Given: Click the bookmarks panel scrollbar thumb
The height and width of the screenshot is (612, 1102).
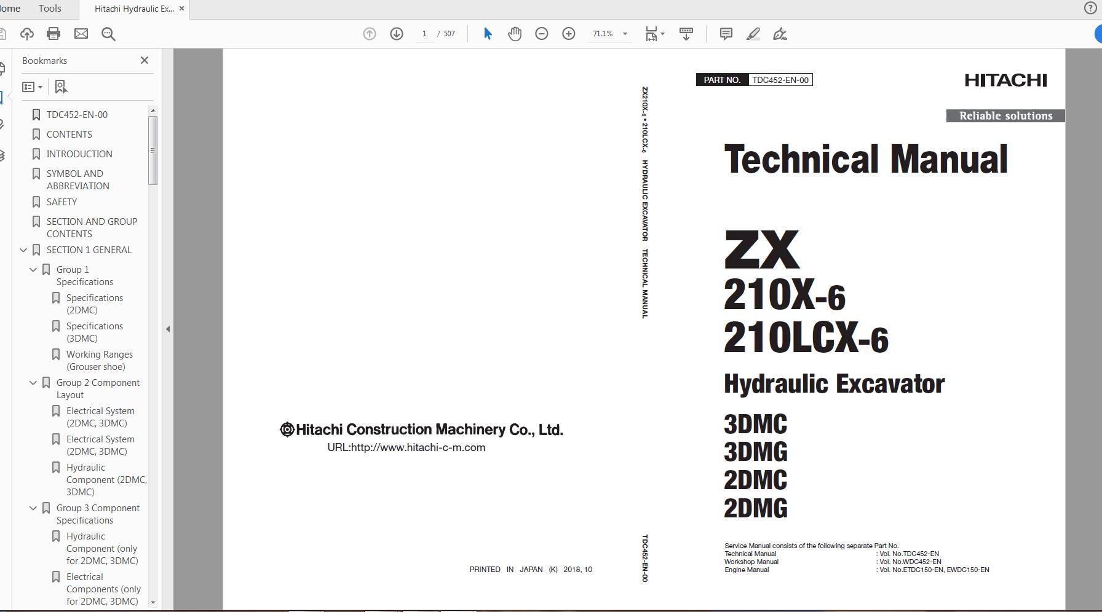Looking at the screenshot, I should pyautogui.click(x=153, y=151).
